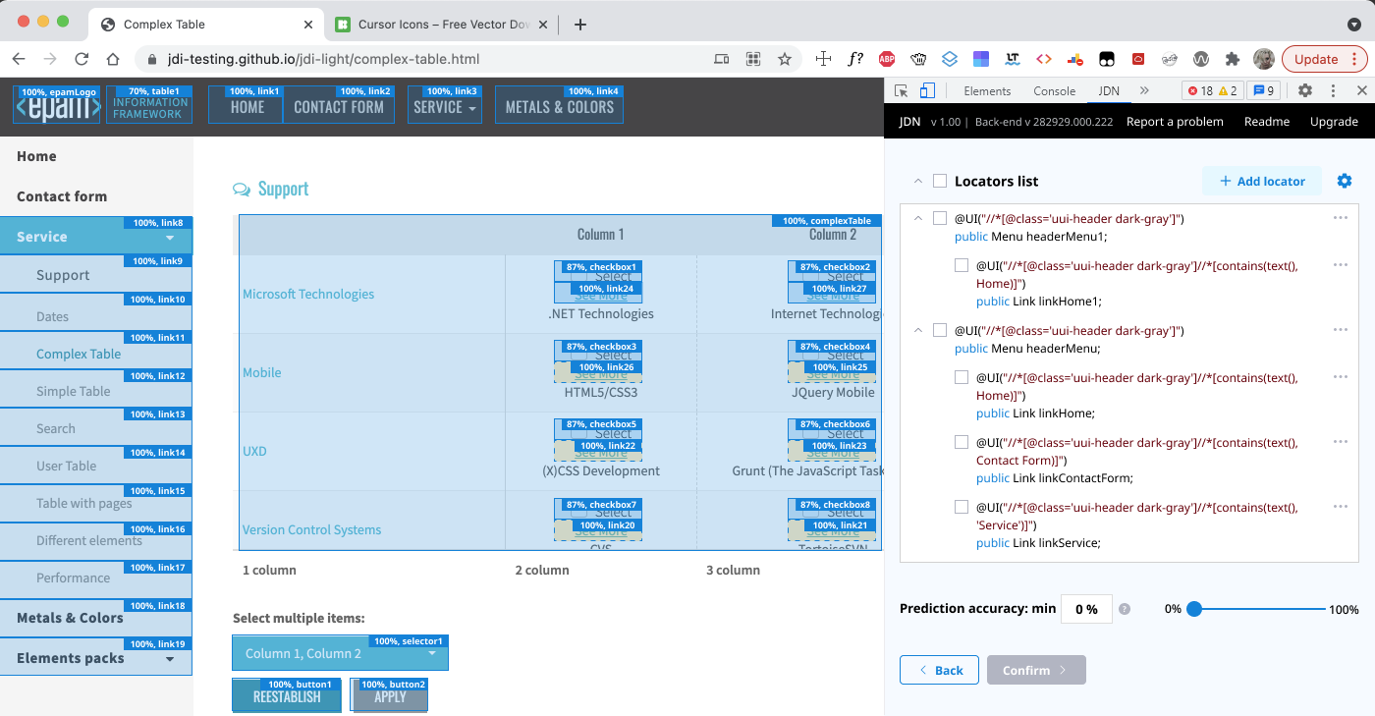Switch to the Elements DevTools tab

pyautogui.click(x=987, y=90)
